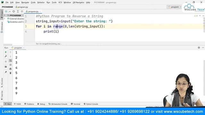Click the restore layout icon in Run panel
Viewport: 205px width, 115px height.
click(6, 67)
